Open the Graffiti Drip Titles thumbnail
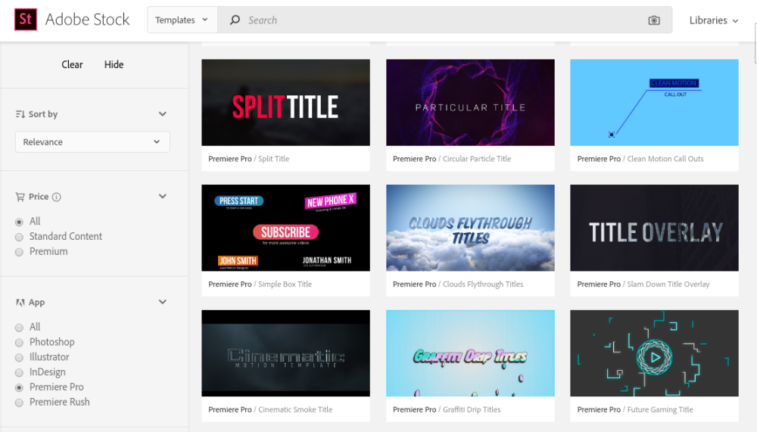The image size is (757, 432). [x=470, y=353]
